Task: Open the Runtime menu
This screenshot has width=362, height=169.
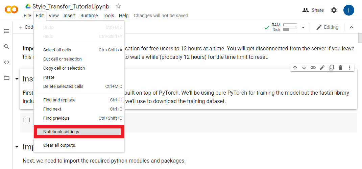Action: click(89, 16)
